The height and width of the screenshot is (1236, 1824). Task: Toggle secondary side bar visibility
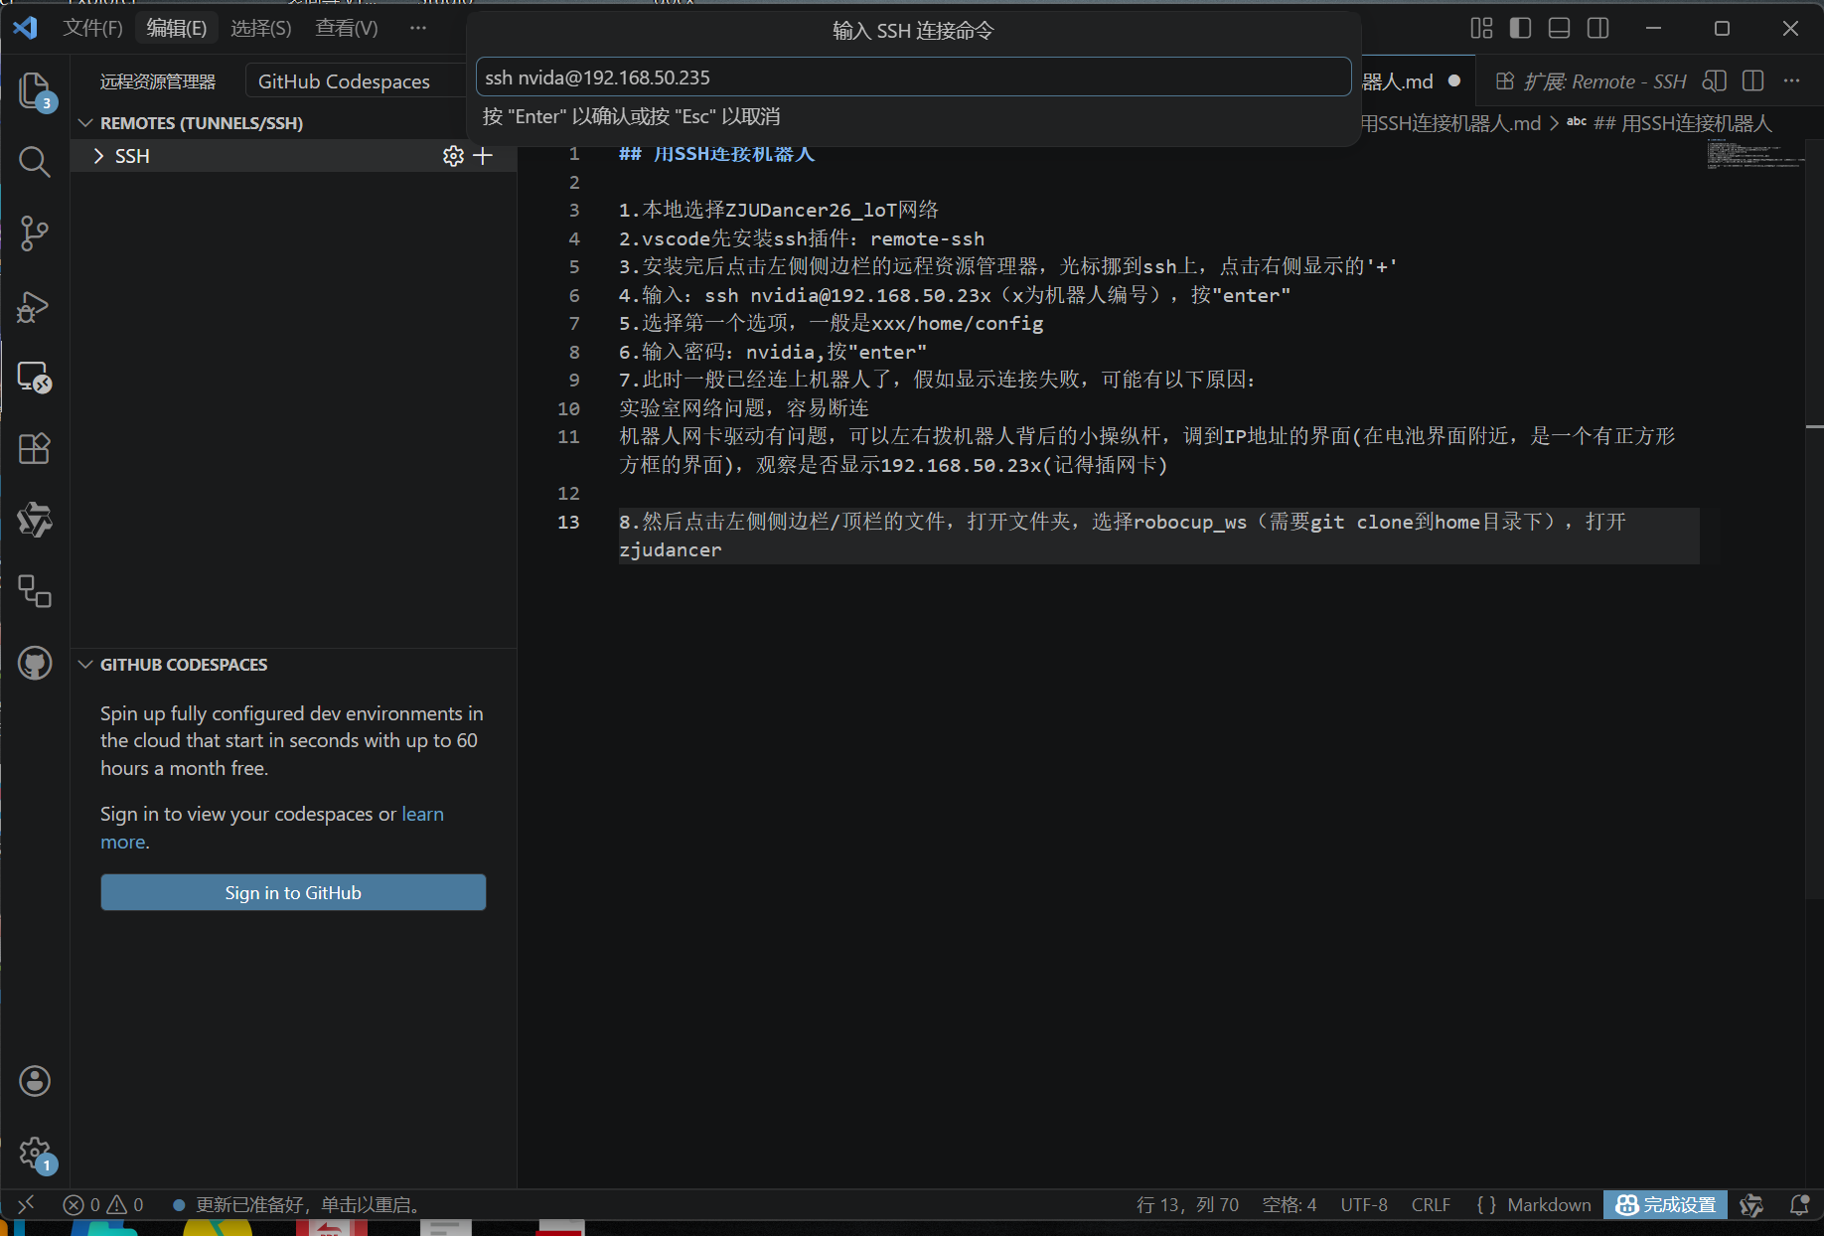tap(1598, 28)
